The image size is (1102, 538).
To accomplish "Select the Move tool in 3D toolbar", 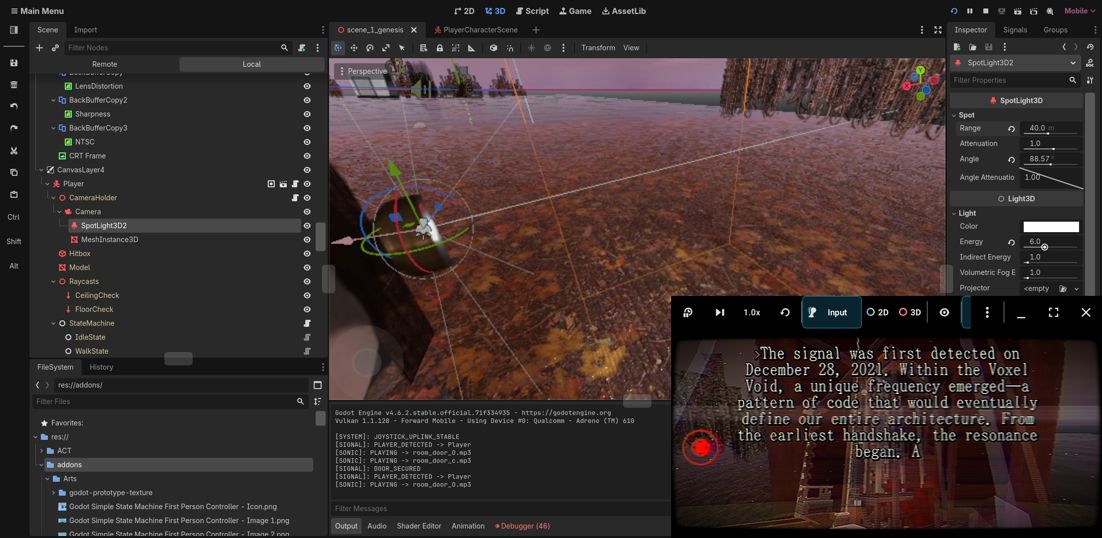I will pyautogui.click(x=354, y=48).
